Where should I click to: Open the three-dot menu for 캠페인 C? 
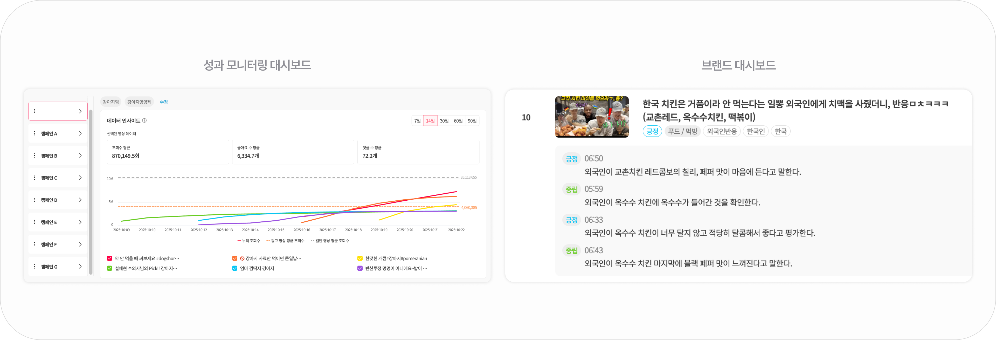34,178
